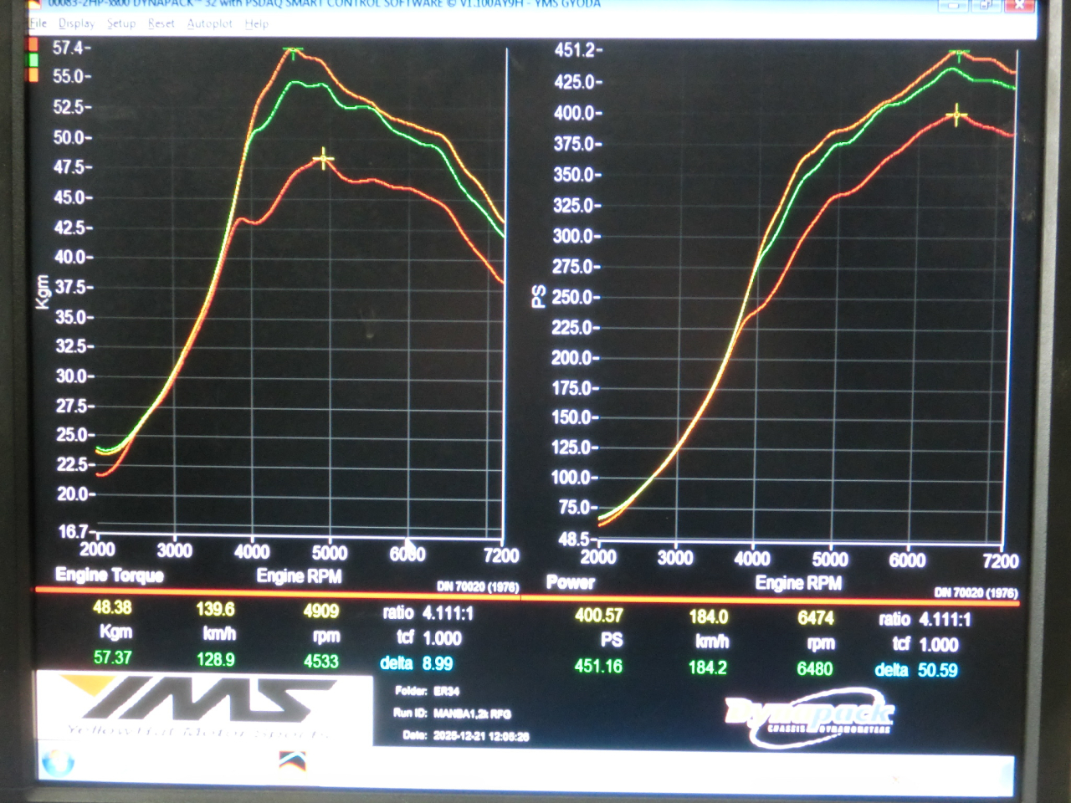This screenshot has width=1071, height=803.
Task: Click the Run ID text field
Action: 471,713
